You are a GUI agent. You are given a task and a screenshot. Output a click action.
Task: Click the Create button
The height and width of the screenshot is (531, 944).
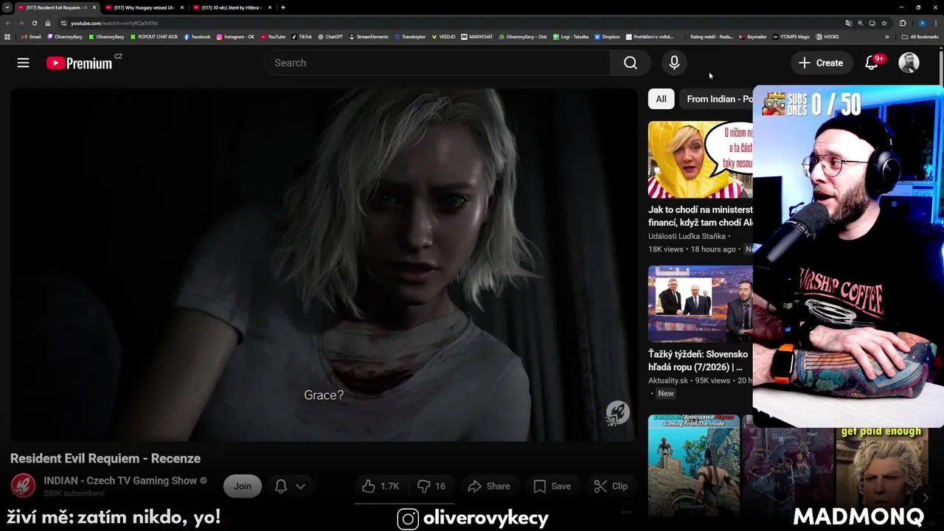821,63
